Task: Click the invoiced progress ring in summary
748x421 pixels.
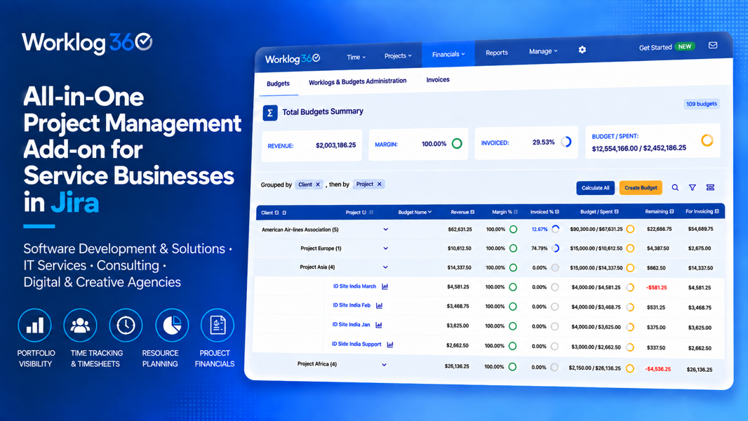Action: 566,142
